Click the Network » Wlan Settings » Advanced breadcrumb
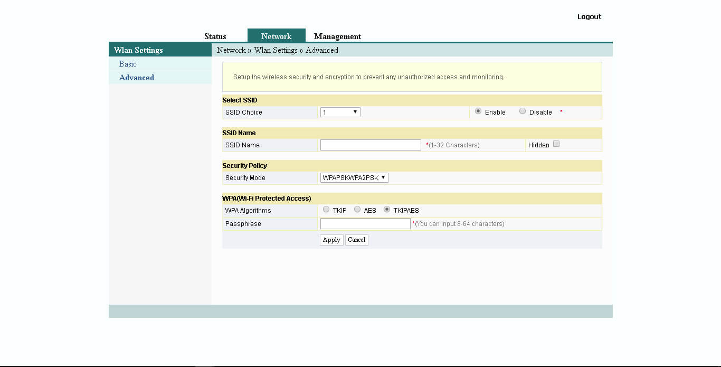721x367 pixels. coord(278,50)
